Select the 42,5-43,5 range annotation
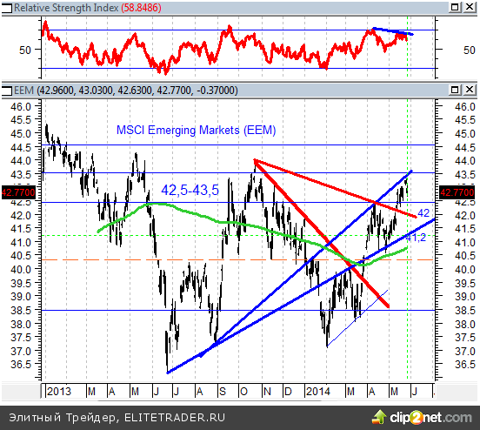 point(190,190)
